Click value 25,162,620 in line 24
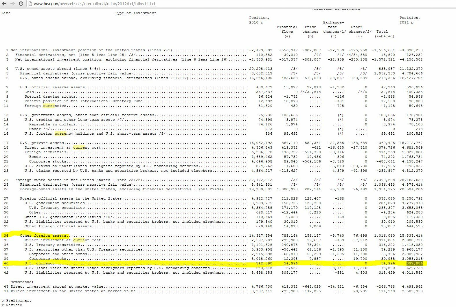The height and width of the screenshot is (307, 456). [411, 180]
